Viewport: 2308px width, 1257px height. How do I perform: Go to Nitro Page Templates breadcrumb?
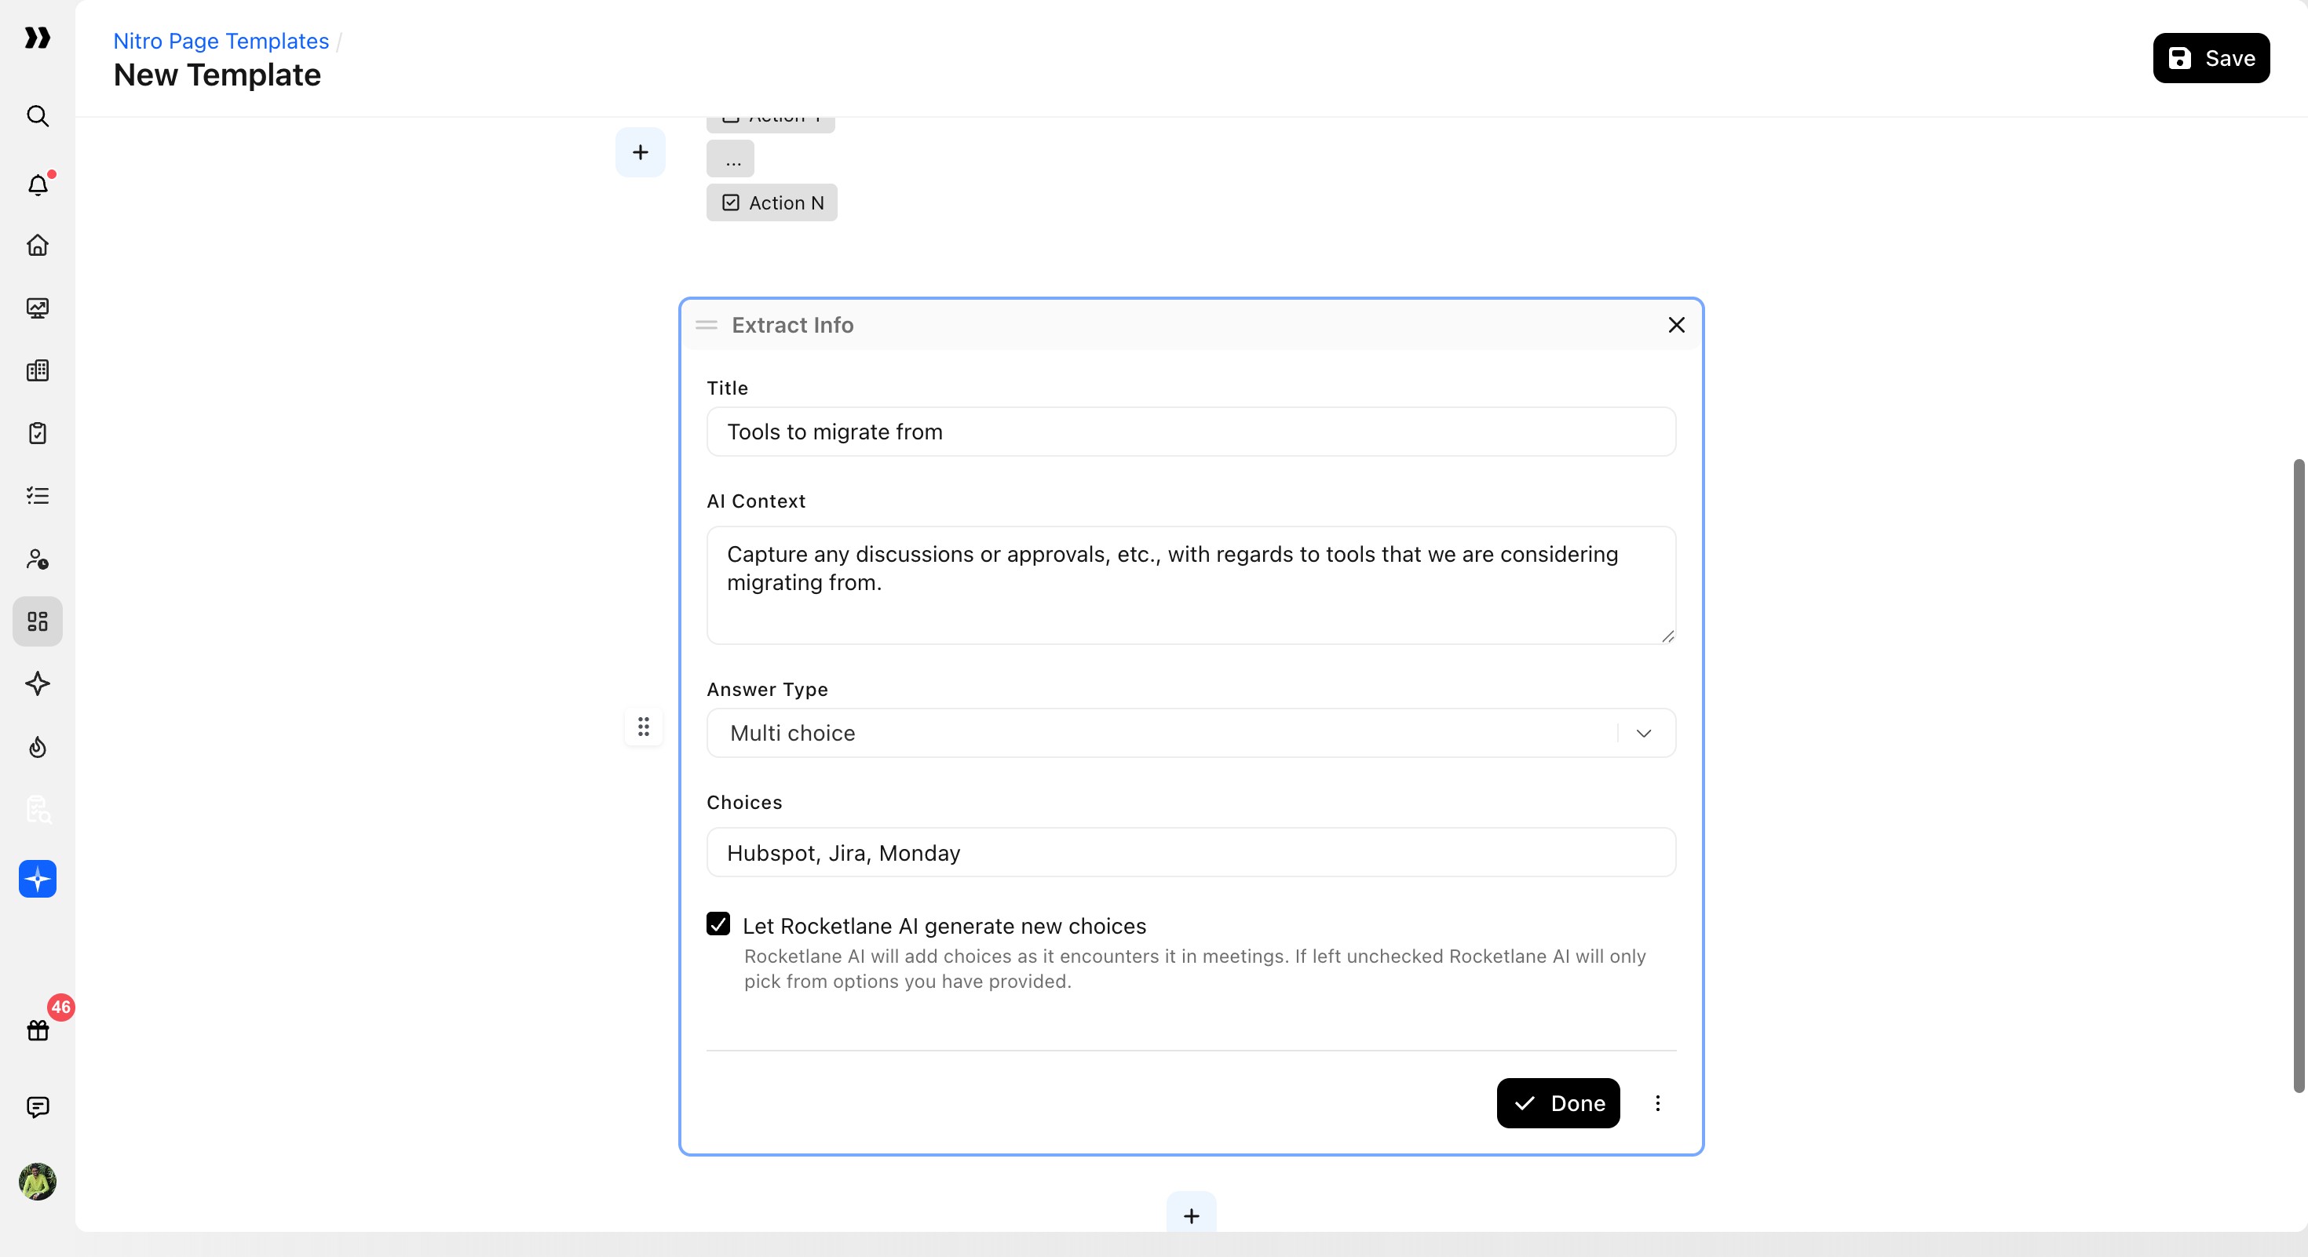point(221,41)
